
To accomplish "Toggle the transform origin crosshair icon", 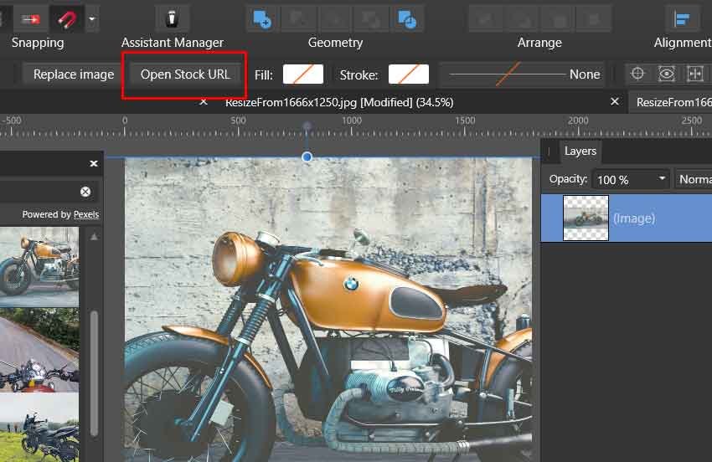I will [637, 74].
